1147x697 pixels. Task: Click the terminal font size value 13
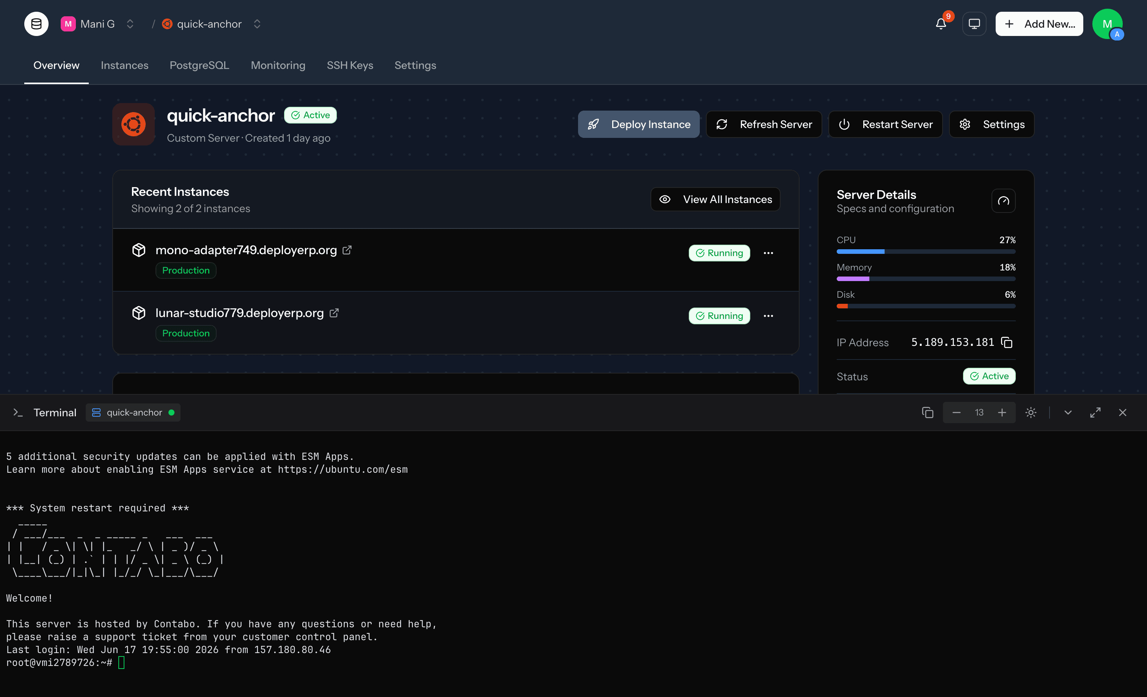pyautogui.click(x=979, y=413)
